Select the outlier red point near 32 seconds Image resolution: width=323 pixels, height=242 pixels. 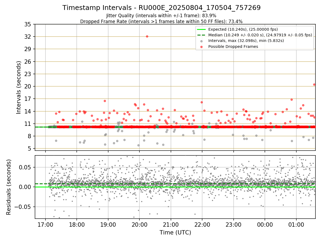[x=147, y=36]
